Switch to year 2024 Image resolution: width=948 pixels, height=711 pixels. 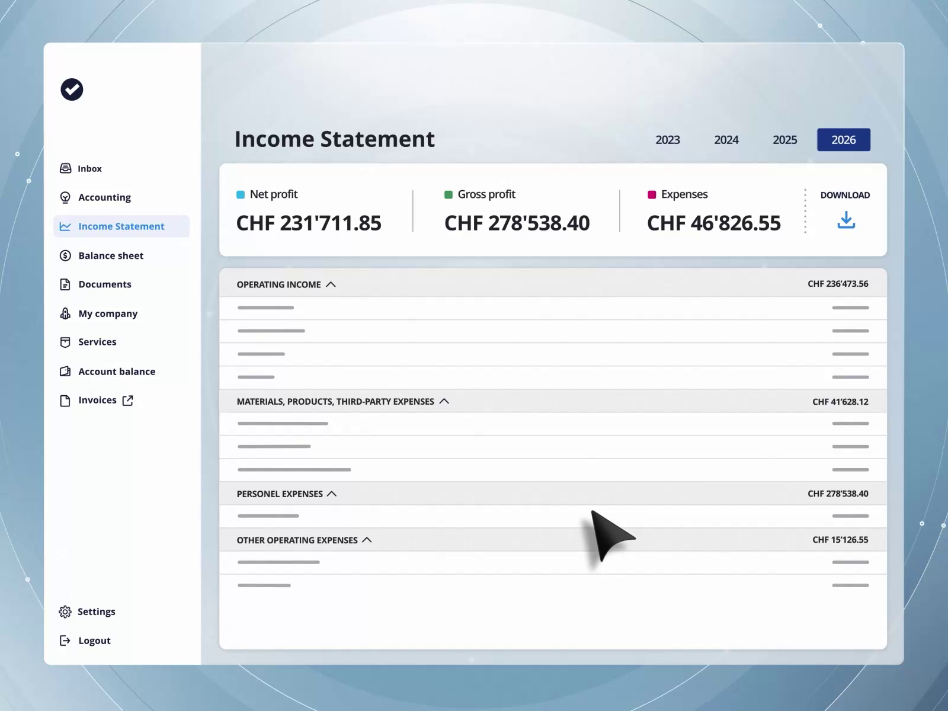tap(726, 140)
